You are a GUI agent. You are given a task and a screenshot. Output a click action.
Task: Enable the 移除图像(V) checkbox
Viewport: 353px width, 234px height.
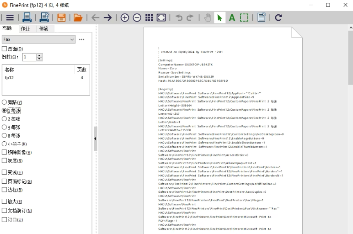[4, 152]
